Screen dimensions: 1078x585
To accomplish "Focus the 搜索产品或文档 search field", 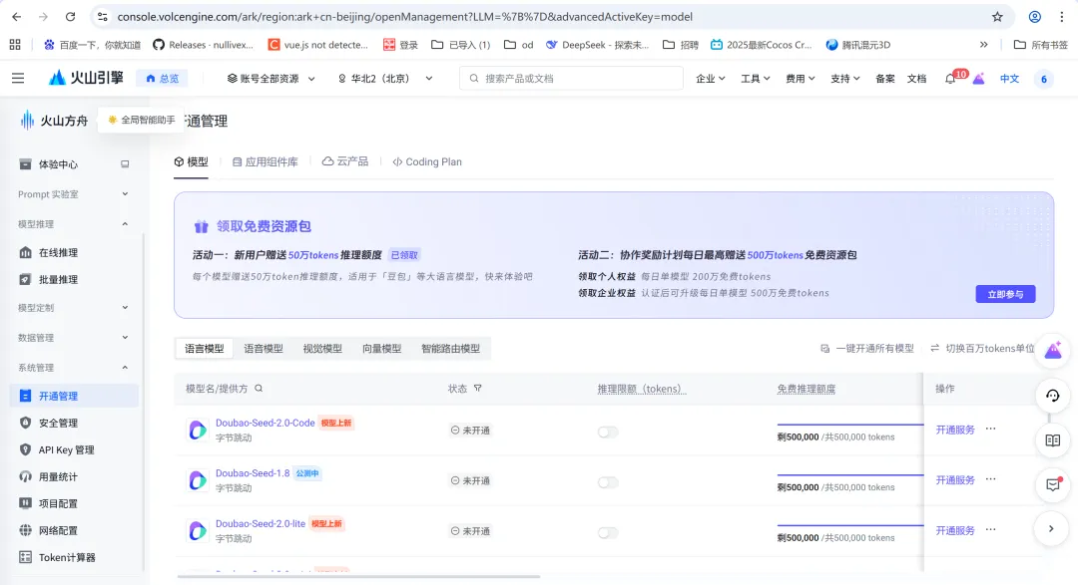I will (x=571, y=79).
